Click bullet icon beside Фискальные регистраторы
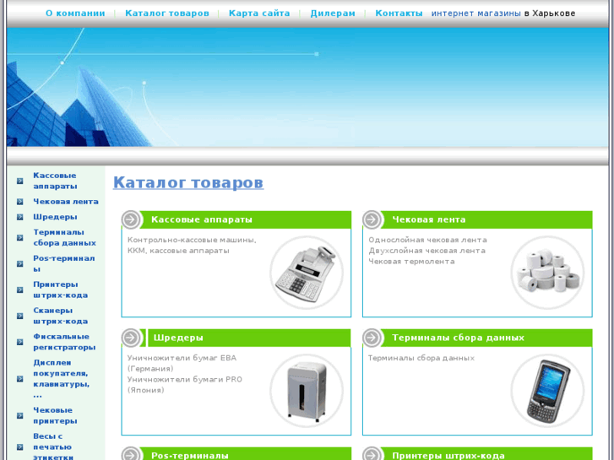This screenshot has height=460, width=614. click(20, 342)
